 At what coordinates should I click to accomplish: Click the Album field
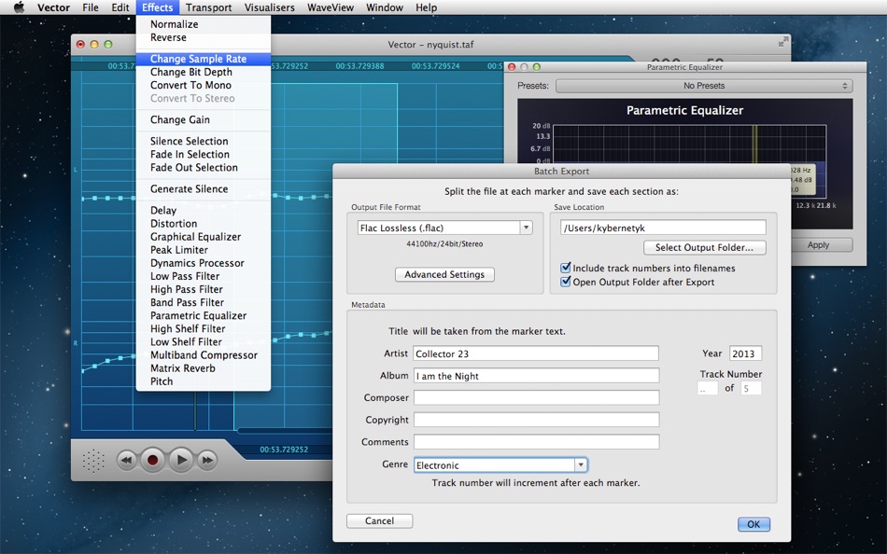tap(536, 376)
